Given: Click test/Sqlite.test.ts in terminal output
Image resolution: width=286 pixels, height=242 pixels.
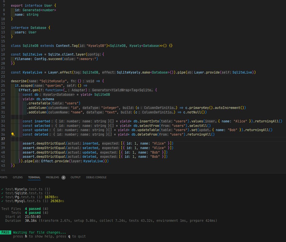Looking at the screenshot, I should (x=24, y=193).
